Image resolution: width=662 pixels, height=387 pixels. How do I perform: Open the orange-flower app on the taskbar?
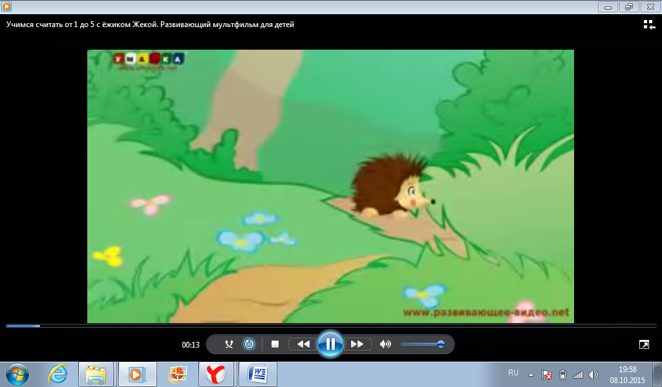178,374
